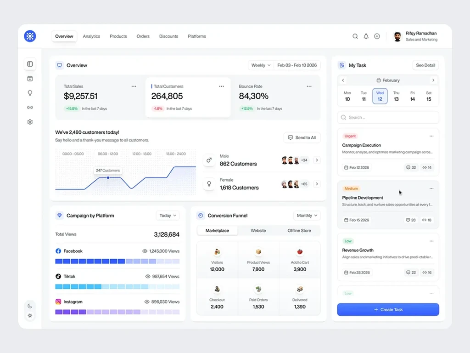The height and width of the screenshot is (353, 470).
Task: Click the plus circle icon in header
Action: [x=377, y=36]
